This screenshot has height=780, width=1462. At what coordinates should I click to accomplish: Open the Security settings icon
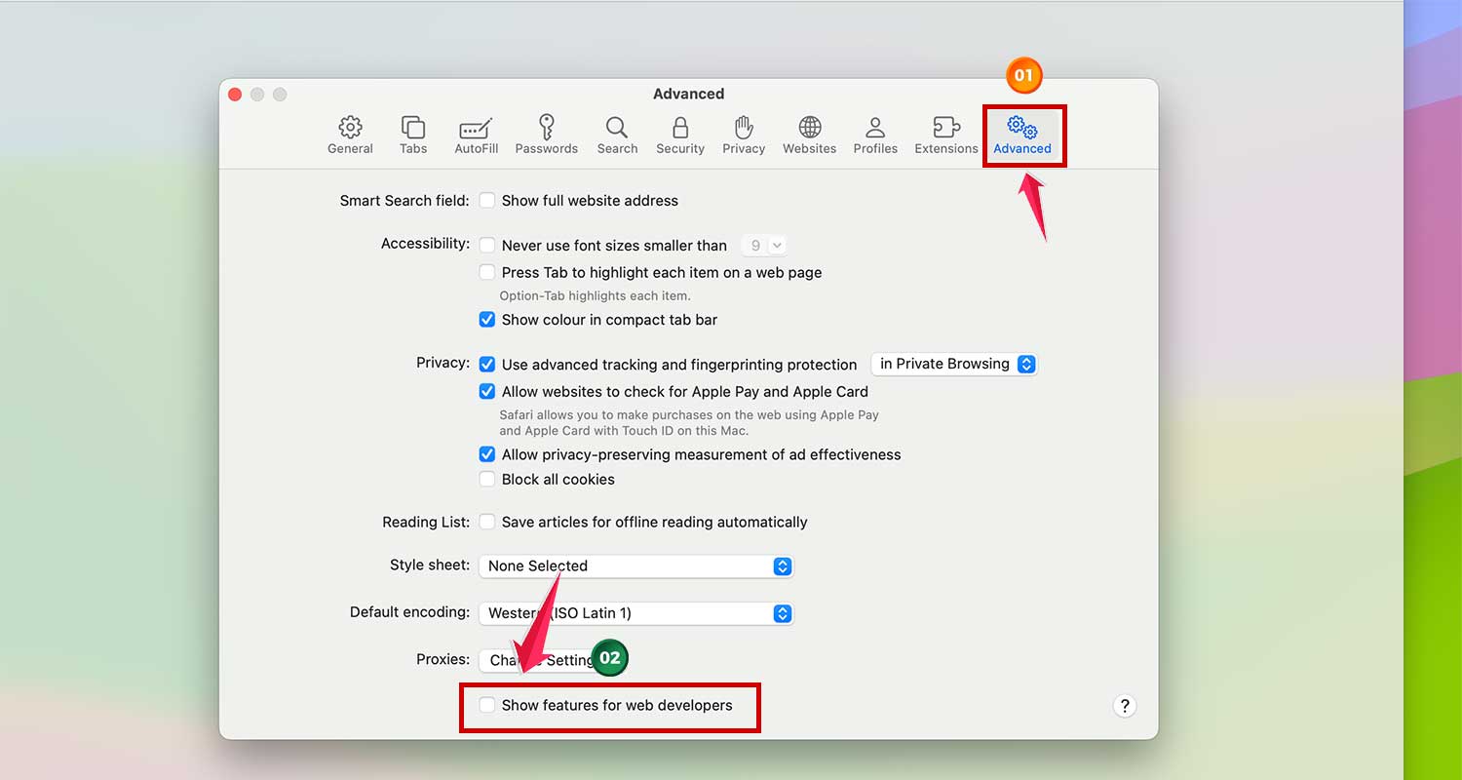coord(679,135)
